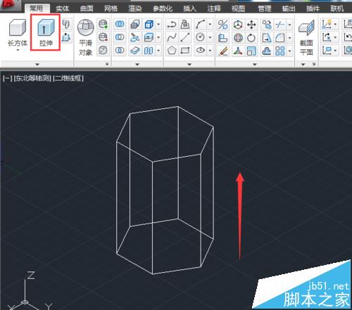Click the Smooth Less mesh icon with red minus

tap(103, 37)
